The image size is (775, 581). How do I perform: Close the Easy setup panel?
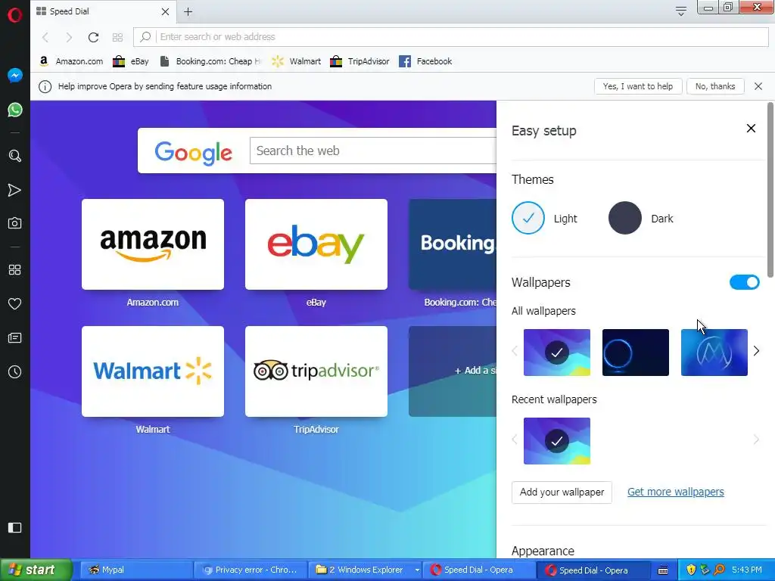tap(751, 129)
